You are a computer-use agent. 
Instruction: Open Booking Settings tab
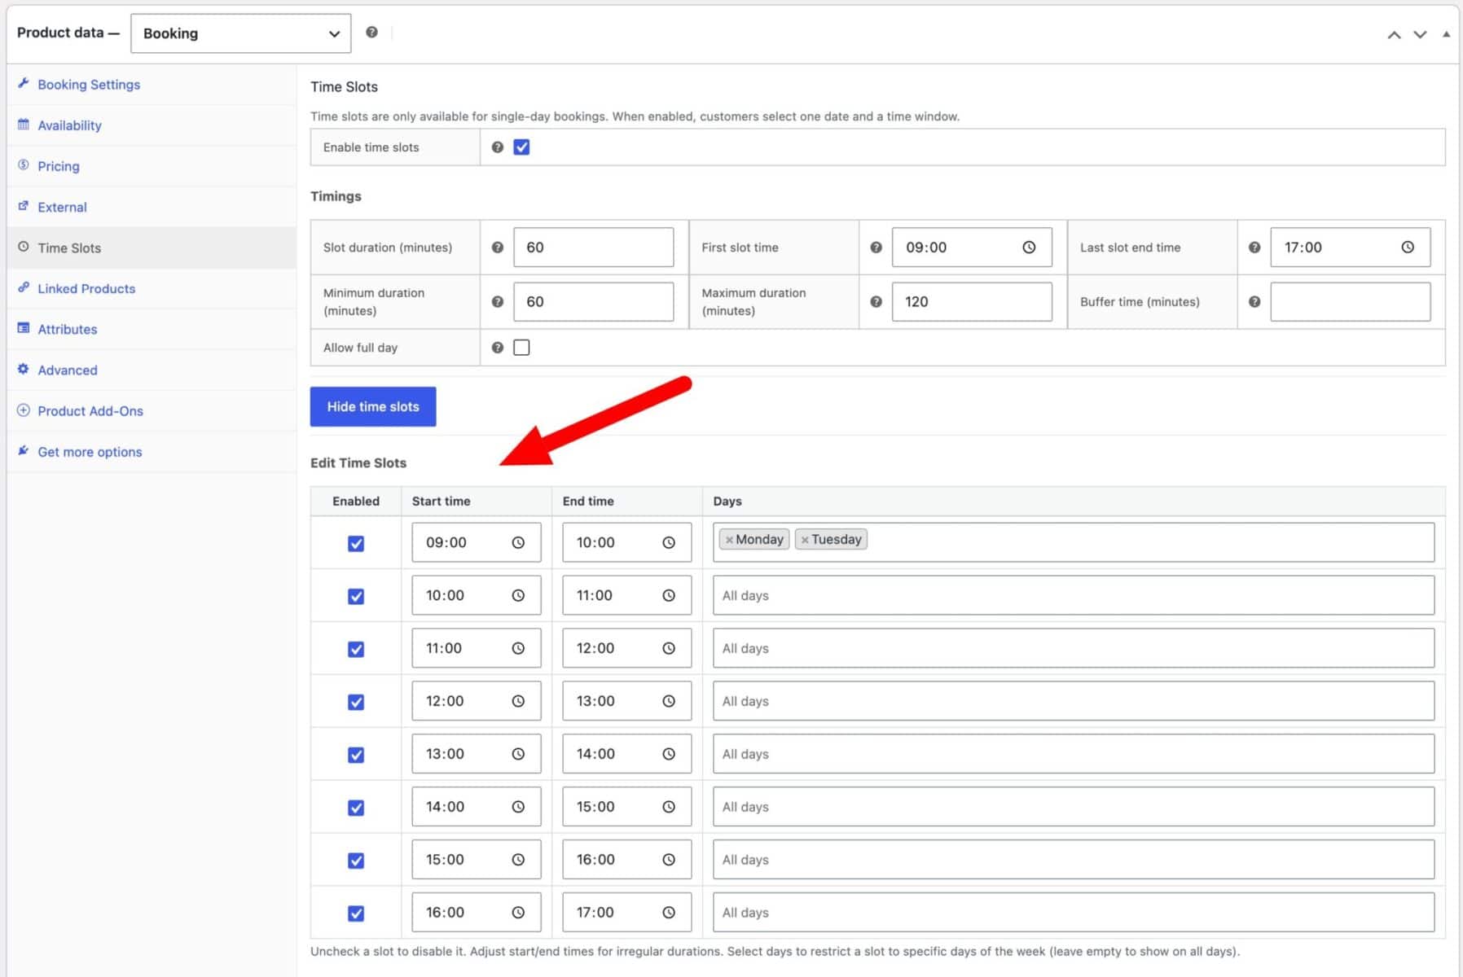click(x=152, y=85)
